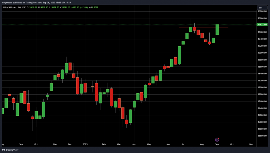The width and height of the screenshot is (270, 153).
Task: Click the latest green weekly candle above Sep
Action: [217, 30]
